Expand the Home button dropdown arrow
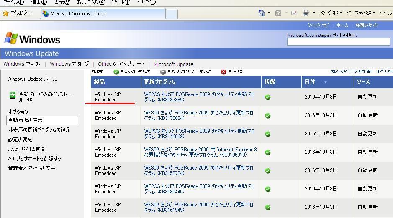This screenshot has height=218, width=393. 269,13
